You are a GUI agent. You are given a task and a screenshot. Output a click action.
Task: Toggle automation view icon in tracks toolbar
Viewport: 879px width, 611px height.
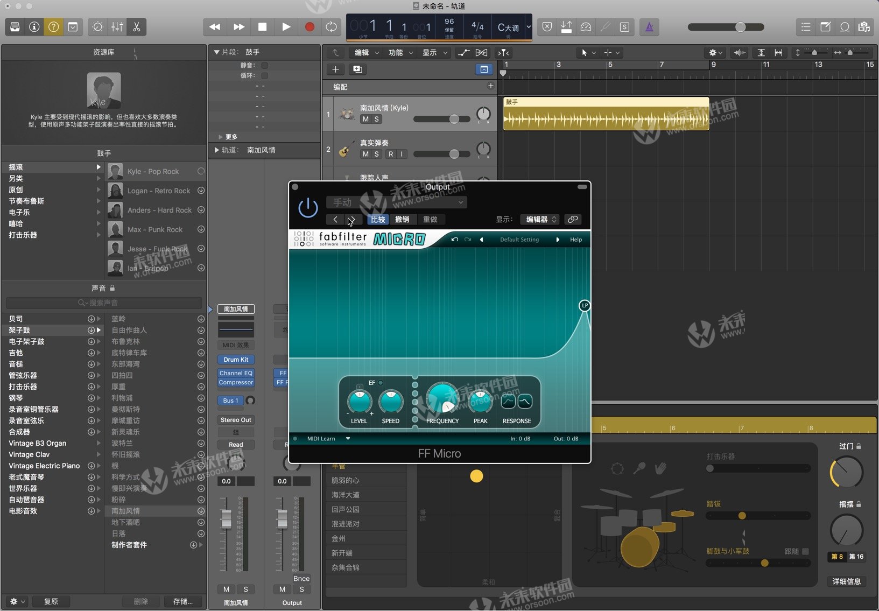click(x=463, y=53)
